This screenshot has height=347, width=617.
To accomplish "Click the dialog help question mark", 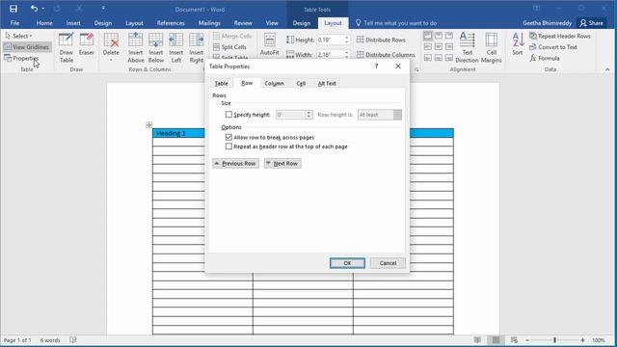I will (376, 67).
